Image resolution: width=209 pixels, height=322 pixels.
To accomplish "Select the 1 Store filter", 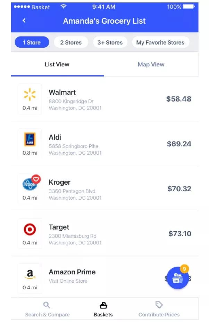I will [x=32, y=42].
